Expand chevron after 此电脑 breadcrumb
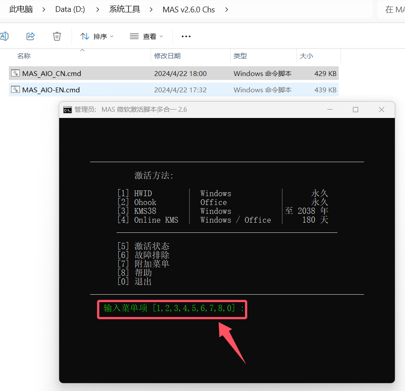The height and width of the screenshot is (391, 405). 44,10
